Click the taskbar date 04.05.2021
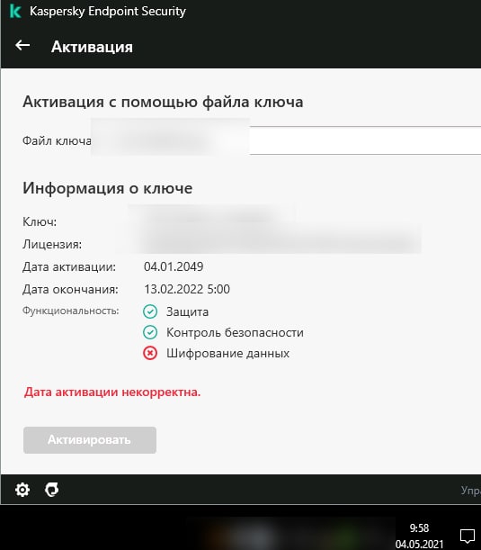 419,544
